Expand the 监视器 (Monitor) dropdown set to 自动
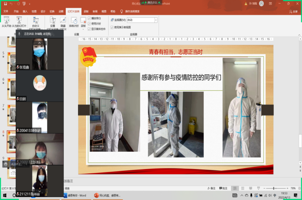The image size is (302, 200). pos(156,20)
